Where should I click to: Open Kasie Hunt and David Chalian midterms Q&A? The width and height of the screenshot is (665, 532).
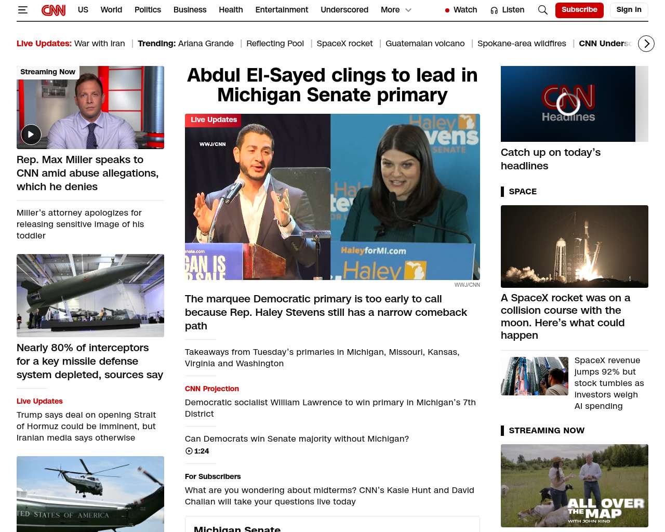tap(329, 496)
